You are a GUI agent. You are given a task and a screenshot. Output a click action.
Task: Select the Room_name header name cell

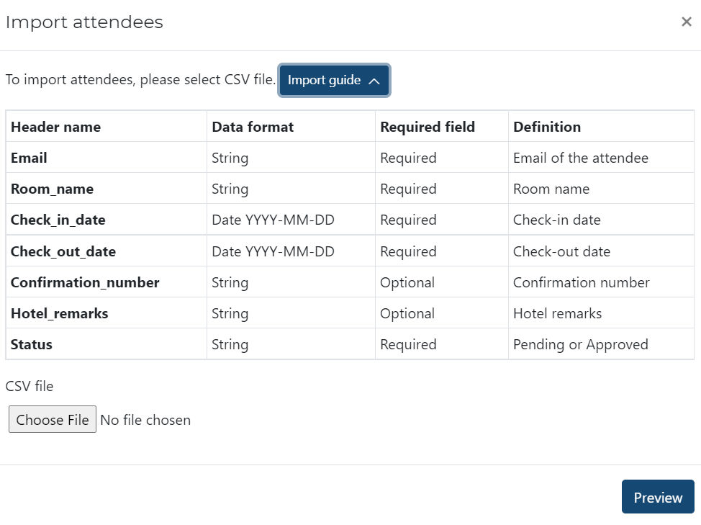click(52, 189)
